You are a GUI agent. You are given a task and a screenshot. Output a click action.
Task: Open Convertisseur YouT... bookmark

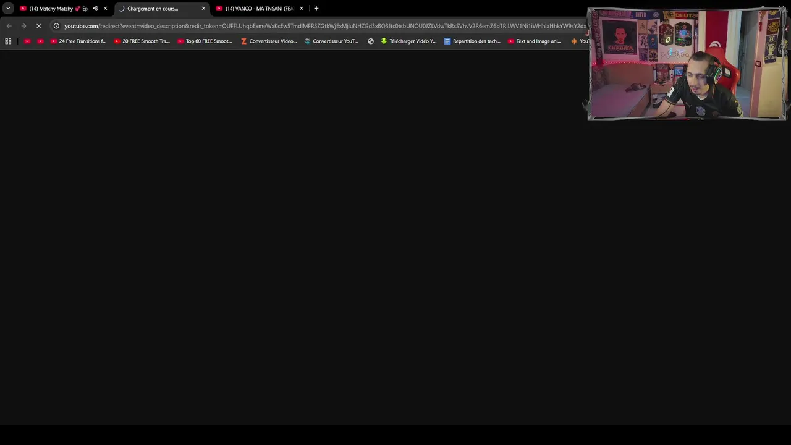click(332, 41)
